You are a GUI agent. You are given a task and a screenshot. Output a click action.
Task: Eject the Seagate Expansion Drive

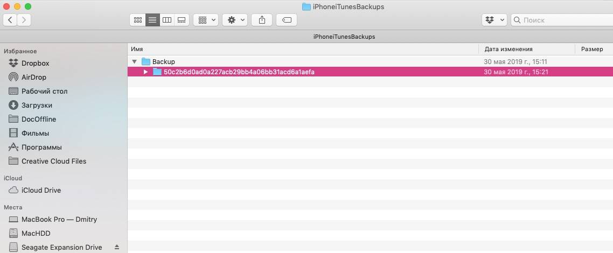click(x=117, y=247)
